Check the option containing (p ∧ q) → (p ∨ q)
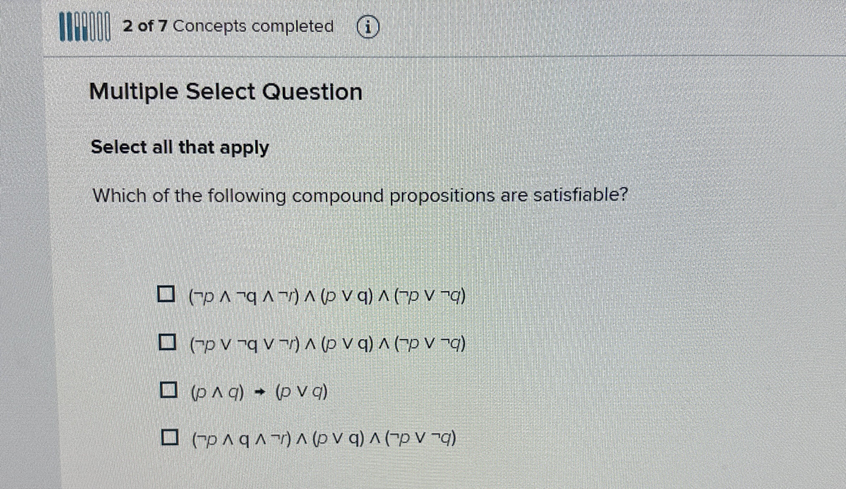This screenshot has height=489, width=846. (x=169, y=389)
